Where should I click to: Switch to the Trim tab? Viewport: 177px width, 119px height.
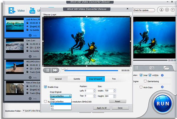[114, 79]
